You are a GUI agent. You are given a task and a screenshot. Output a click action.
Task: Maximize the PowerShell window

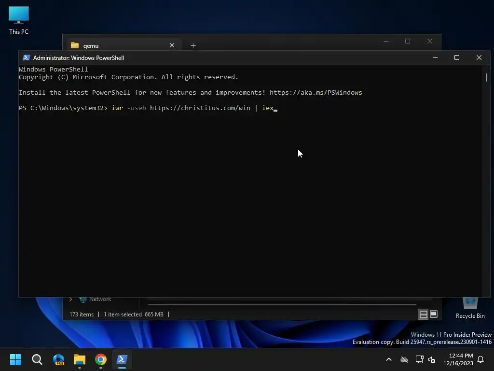[x=457, y=58]
